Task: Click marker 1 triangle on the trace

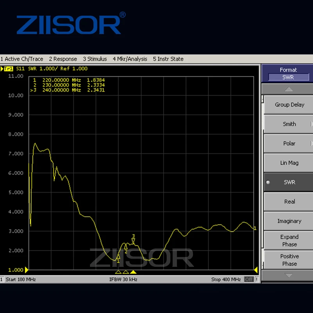Action: tap(118, 257)
